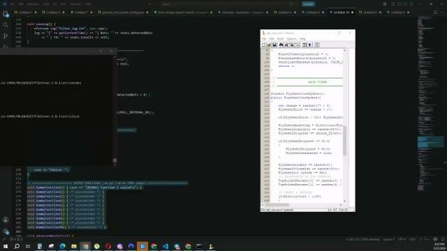Click the blue Run arrow icon in Pawno
Viewport: 447px width, 251px height.
point(310,45)
